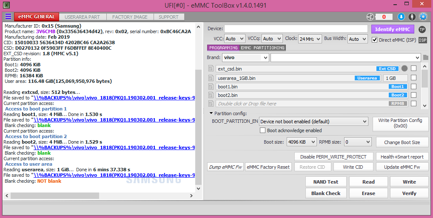Switch to the FACTORY IMAGE tab
The image size is (433, 218).
coord(130,17)
